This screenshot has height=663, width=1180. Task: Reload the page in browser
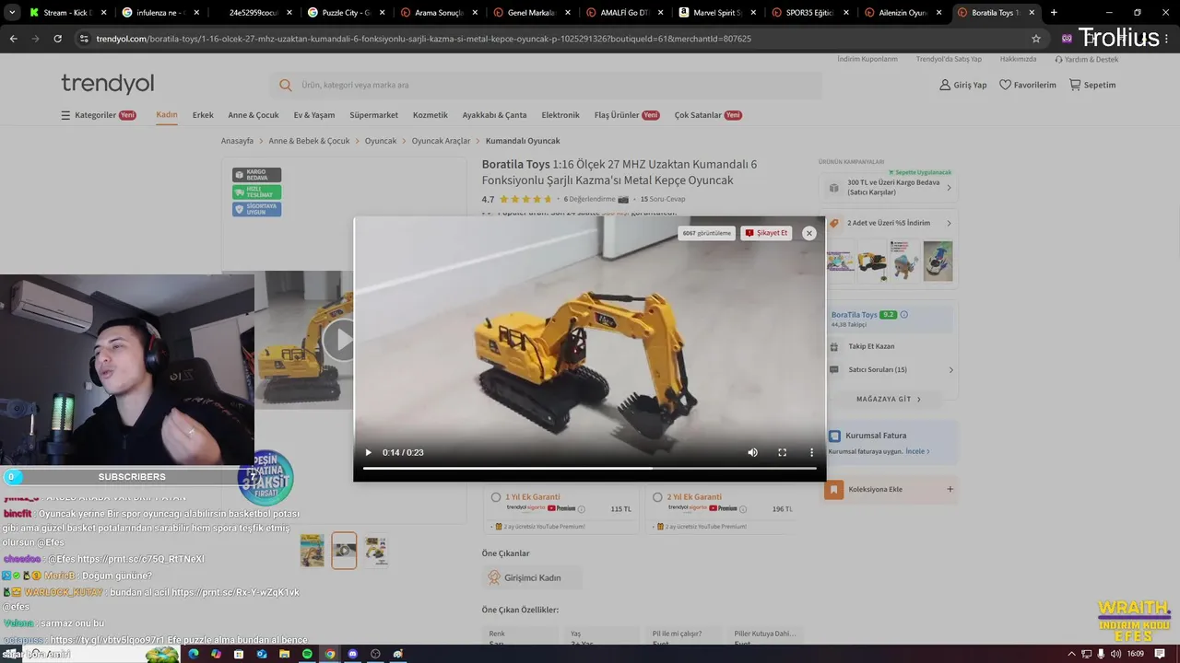tap(57, 39)
